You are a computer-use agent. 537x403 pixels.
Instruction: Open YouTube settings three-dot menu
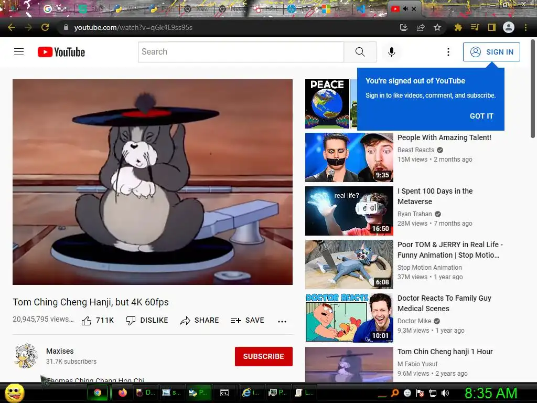448,52
